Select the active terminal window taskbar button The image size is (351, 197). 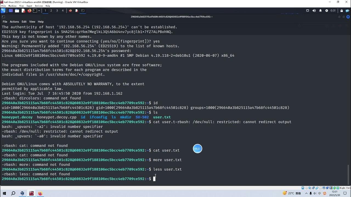(x=83, y=11)
